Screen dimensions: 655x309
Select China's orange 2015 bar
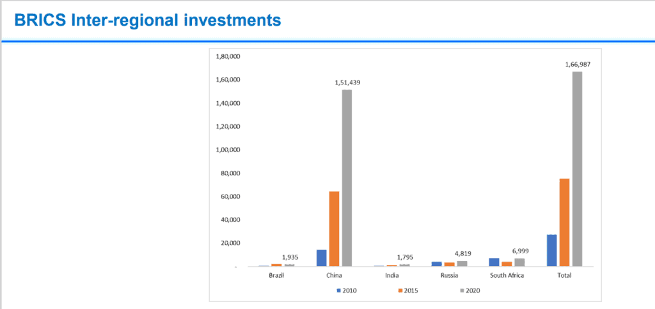pos(334,229)
